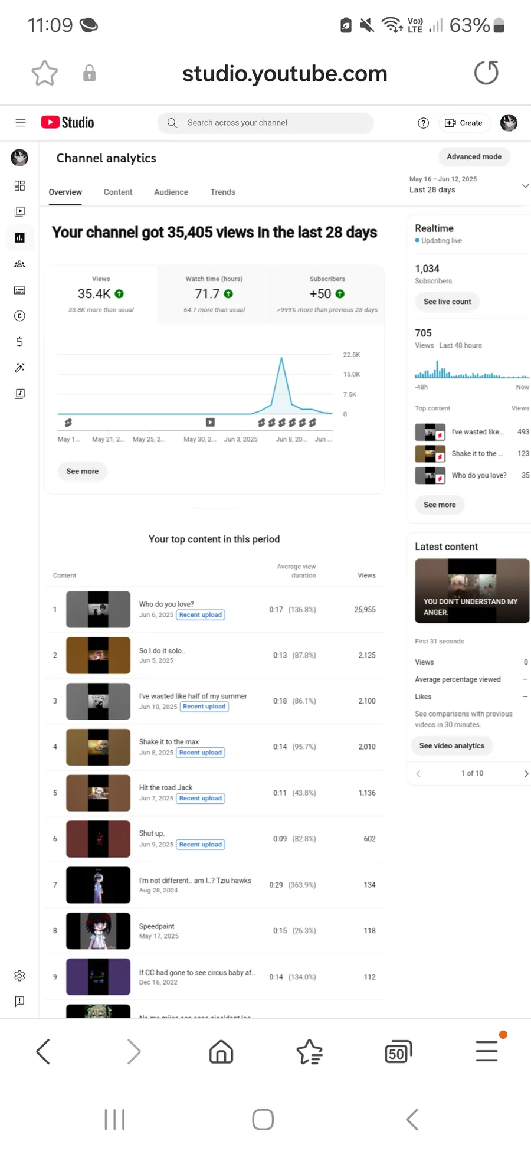The image size is (531, 1151).
Task: Click the realtime 48-hour views bar chart
Action: [x=472, y=370]
